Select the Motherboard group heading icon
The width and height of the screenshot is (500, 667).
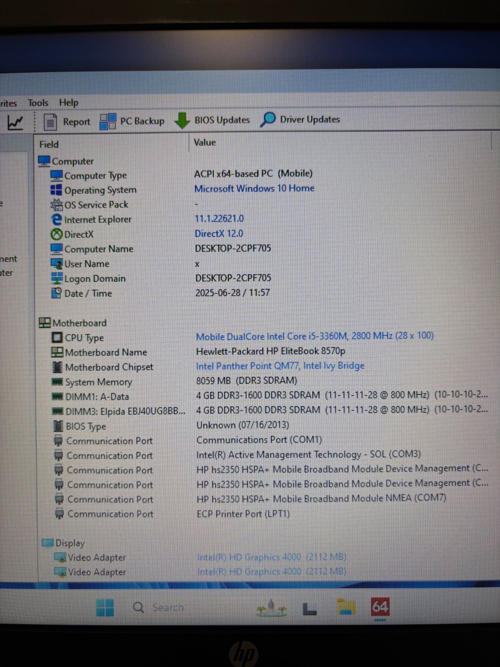point(45,323)
